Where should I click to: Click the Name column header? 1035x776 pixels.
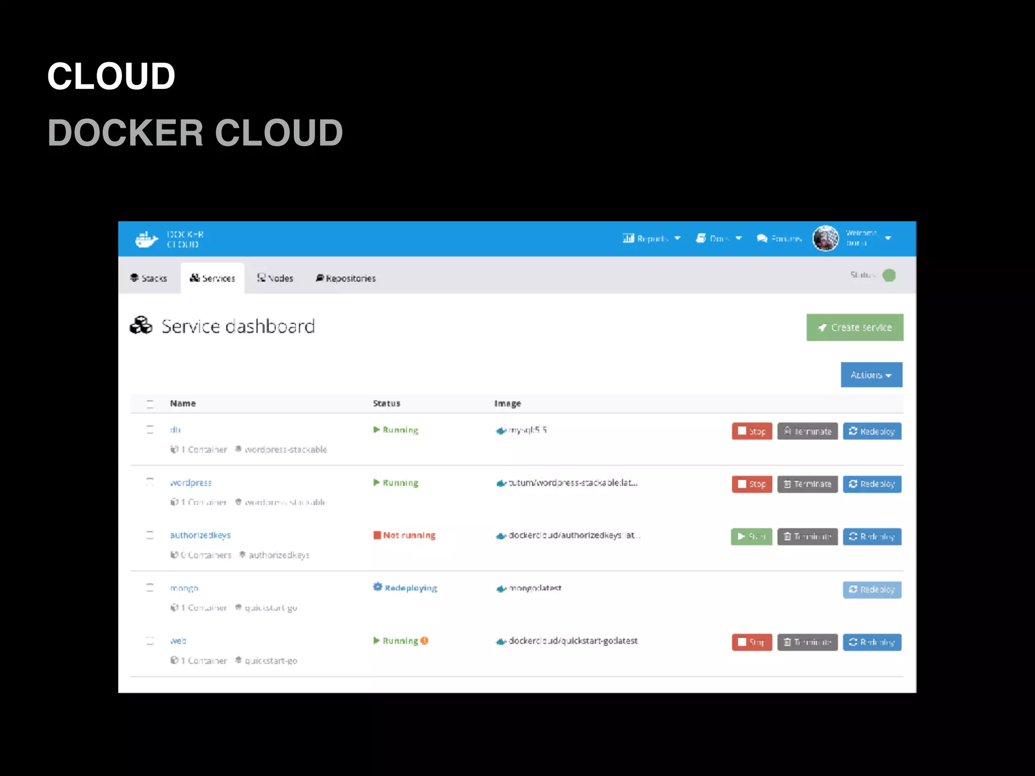pyautogui.click(x=183, y=403)
